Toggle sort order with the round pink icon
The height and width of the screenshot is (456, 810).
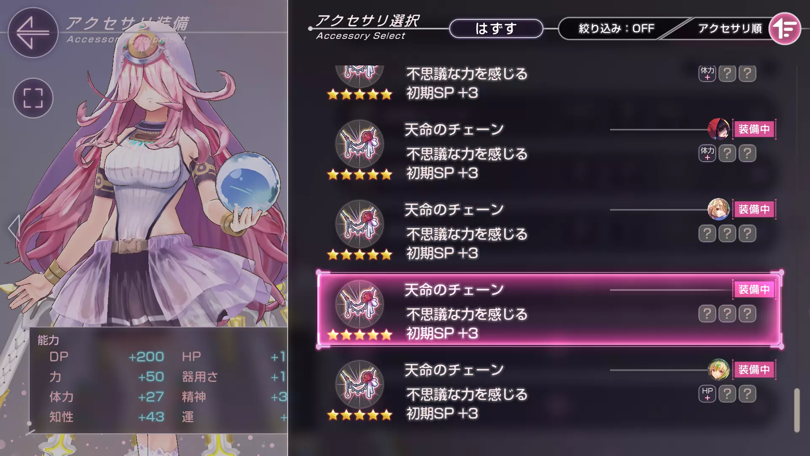[785, 28]
